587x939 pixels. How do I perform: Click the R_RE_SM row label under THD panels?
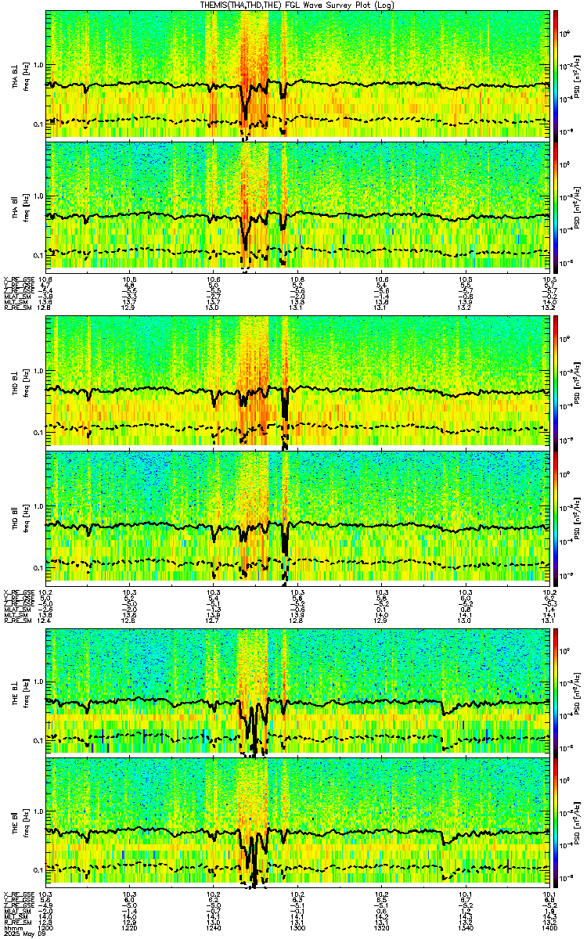click(x=17, y=619)
